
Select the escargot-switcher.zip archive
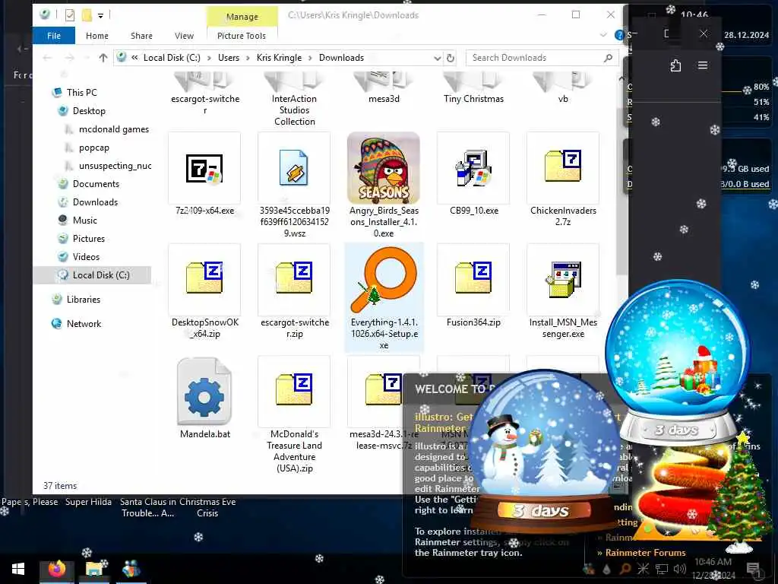click(x=294, y=291)
